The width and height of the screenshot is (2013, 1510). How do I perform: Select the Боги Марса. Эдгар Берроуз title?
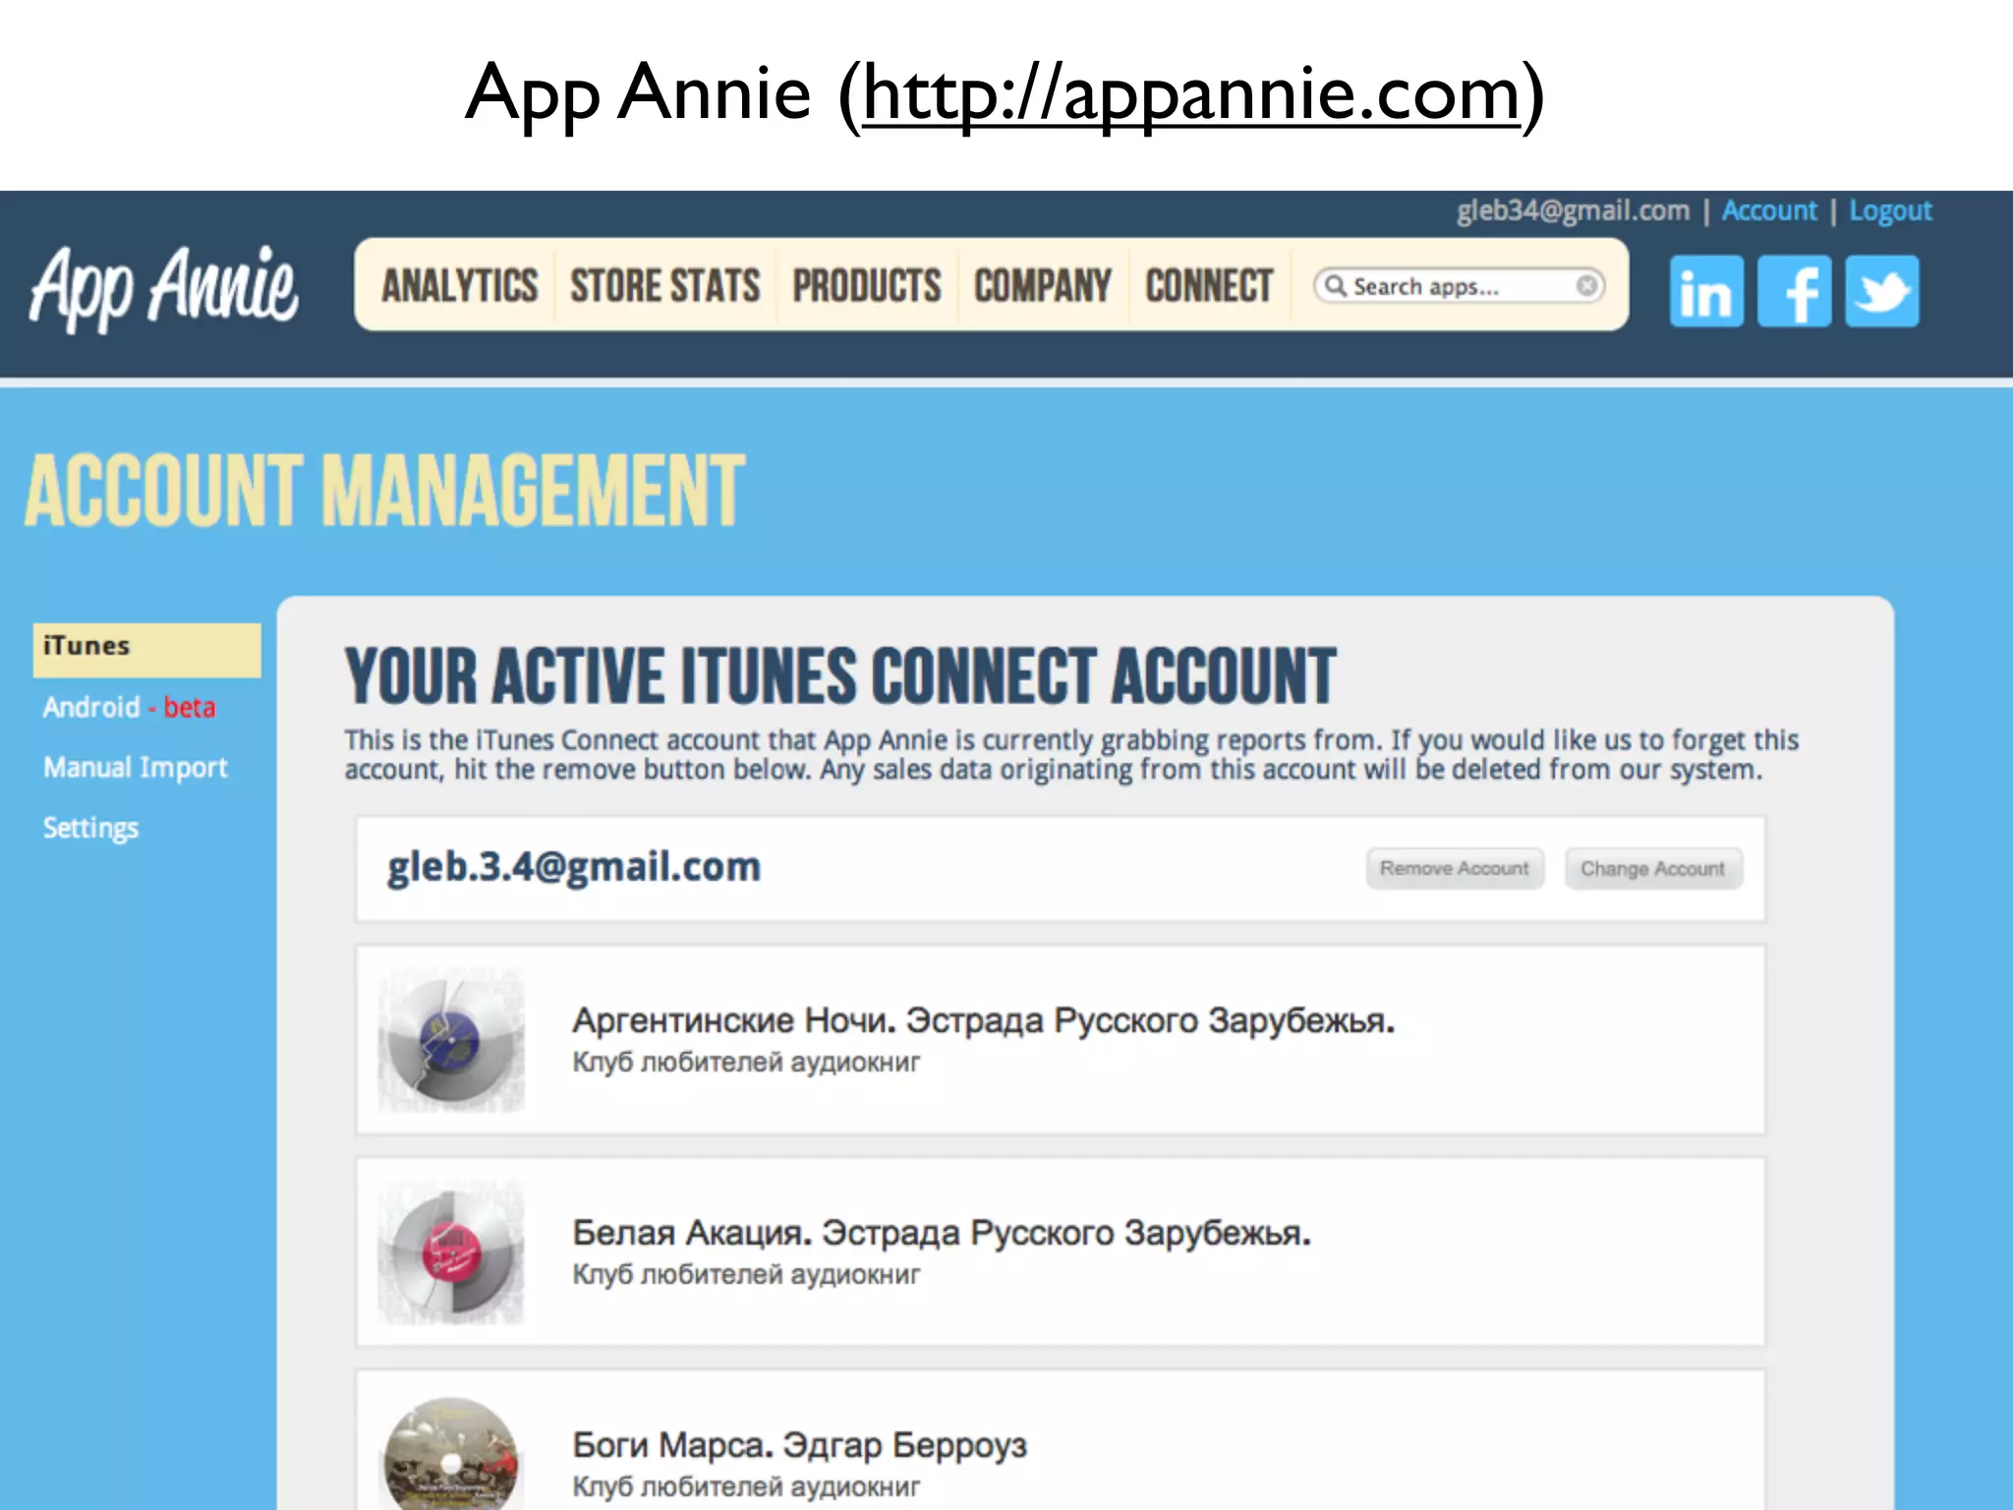tap(799, 1445)
